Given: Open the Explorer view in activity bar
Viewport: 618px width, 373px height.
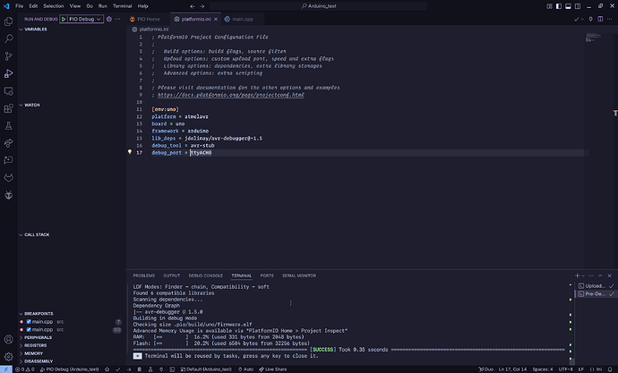Looking at the screenshot, I should [8, 21].
